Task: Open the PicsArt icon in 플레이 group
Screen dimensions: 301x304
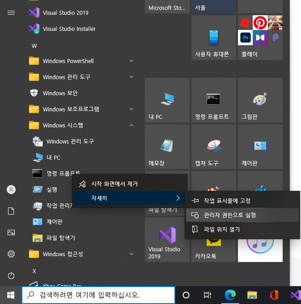Action: coord(275,38)
